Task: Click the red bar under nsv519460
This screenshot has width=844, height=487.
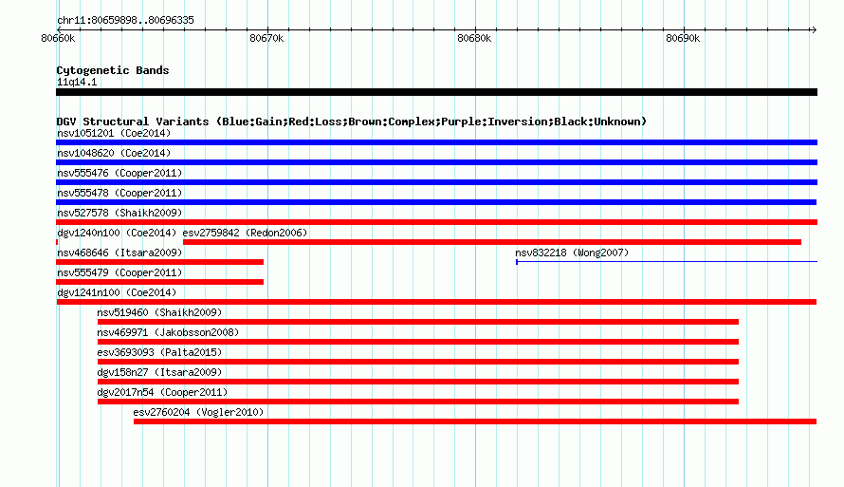Action: [x=418, y=322]
